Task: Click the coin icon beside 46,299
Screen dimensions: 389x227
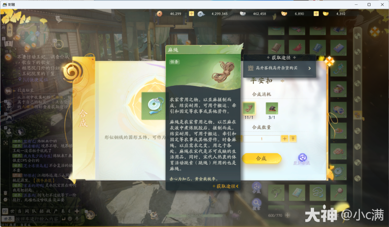Action: click(159, 14)
